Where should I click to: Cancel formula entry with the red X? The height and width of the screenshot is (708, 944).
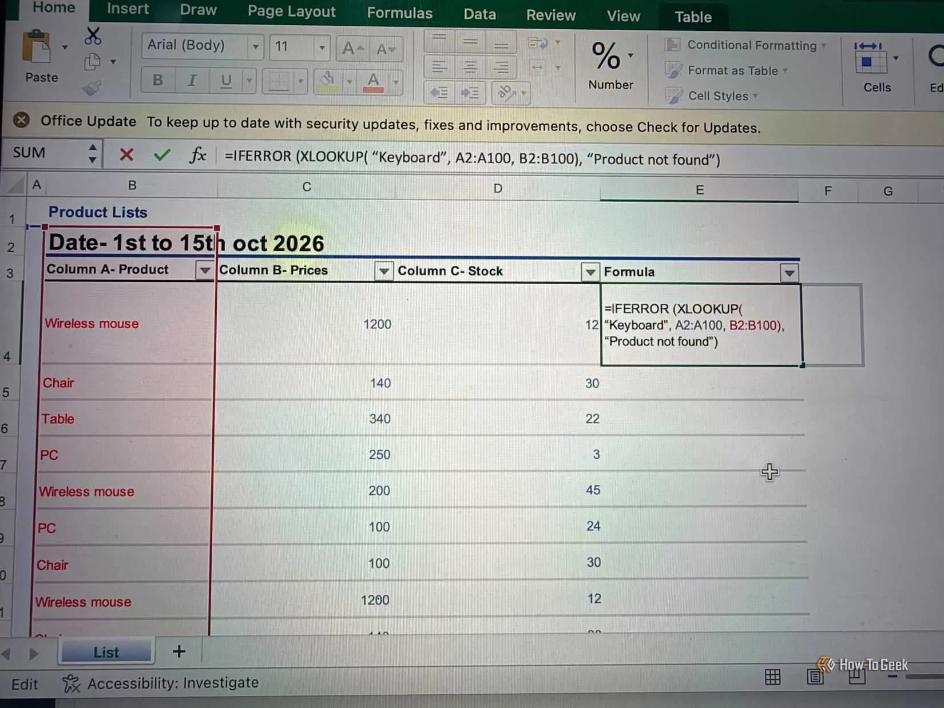coord(126,154)
